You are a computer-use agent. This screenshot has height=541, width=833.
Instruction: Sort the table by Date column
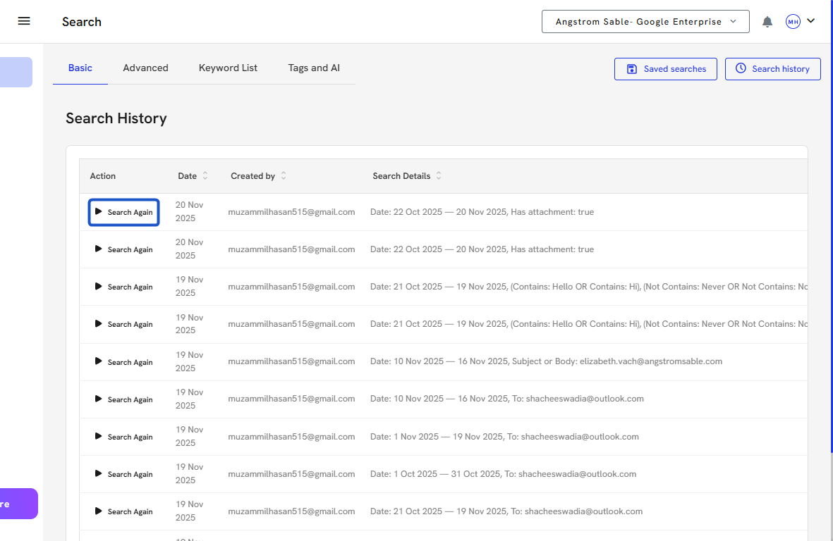(205, 176)
